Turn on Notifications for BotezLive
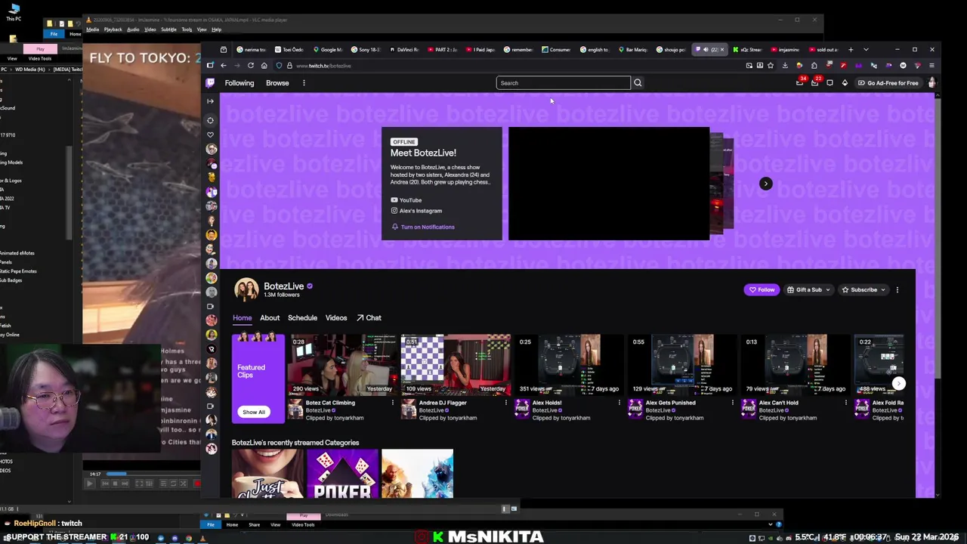 [423, 227]
